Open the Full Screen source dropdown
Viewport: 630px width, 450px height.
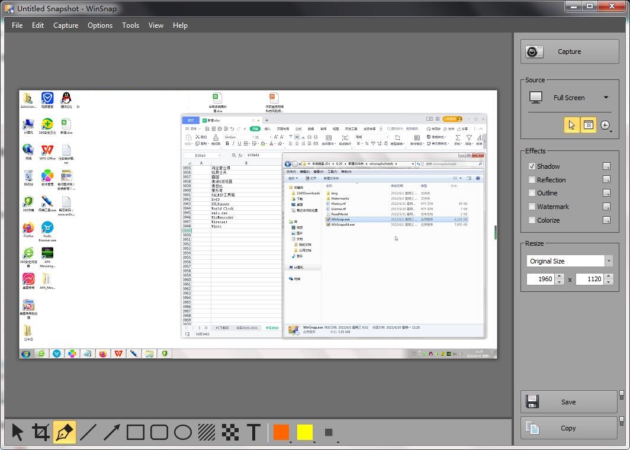tap(606, 98)
